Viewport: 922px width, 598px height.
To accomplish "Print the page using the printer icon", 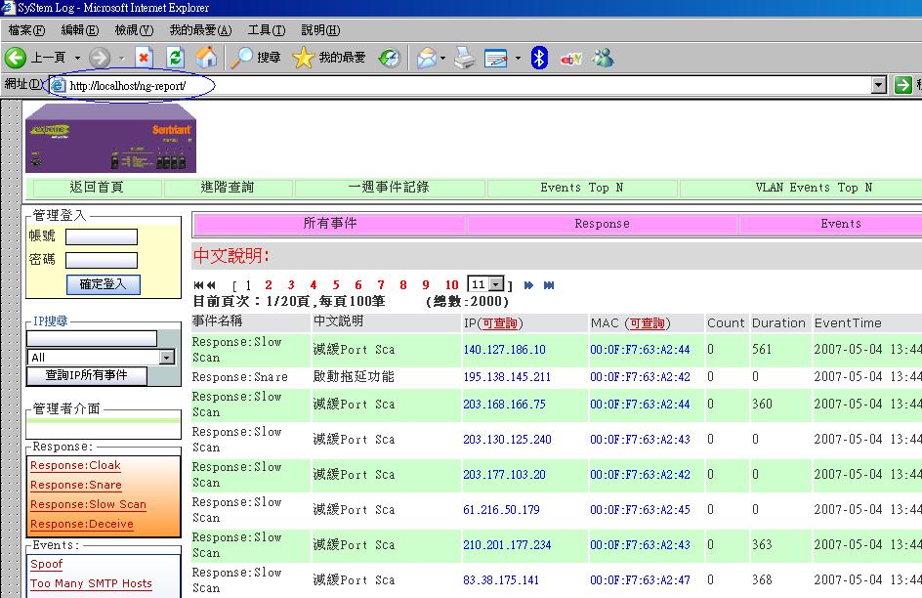I will point(465,58).
